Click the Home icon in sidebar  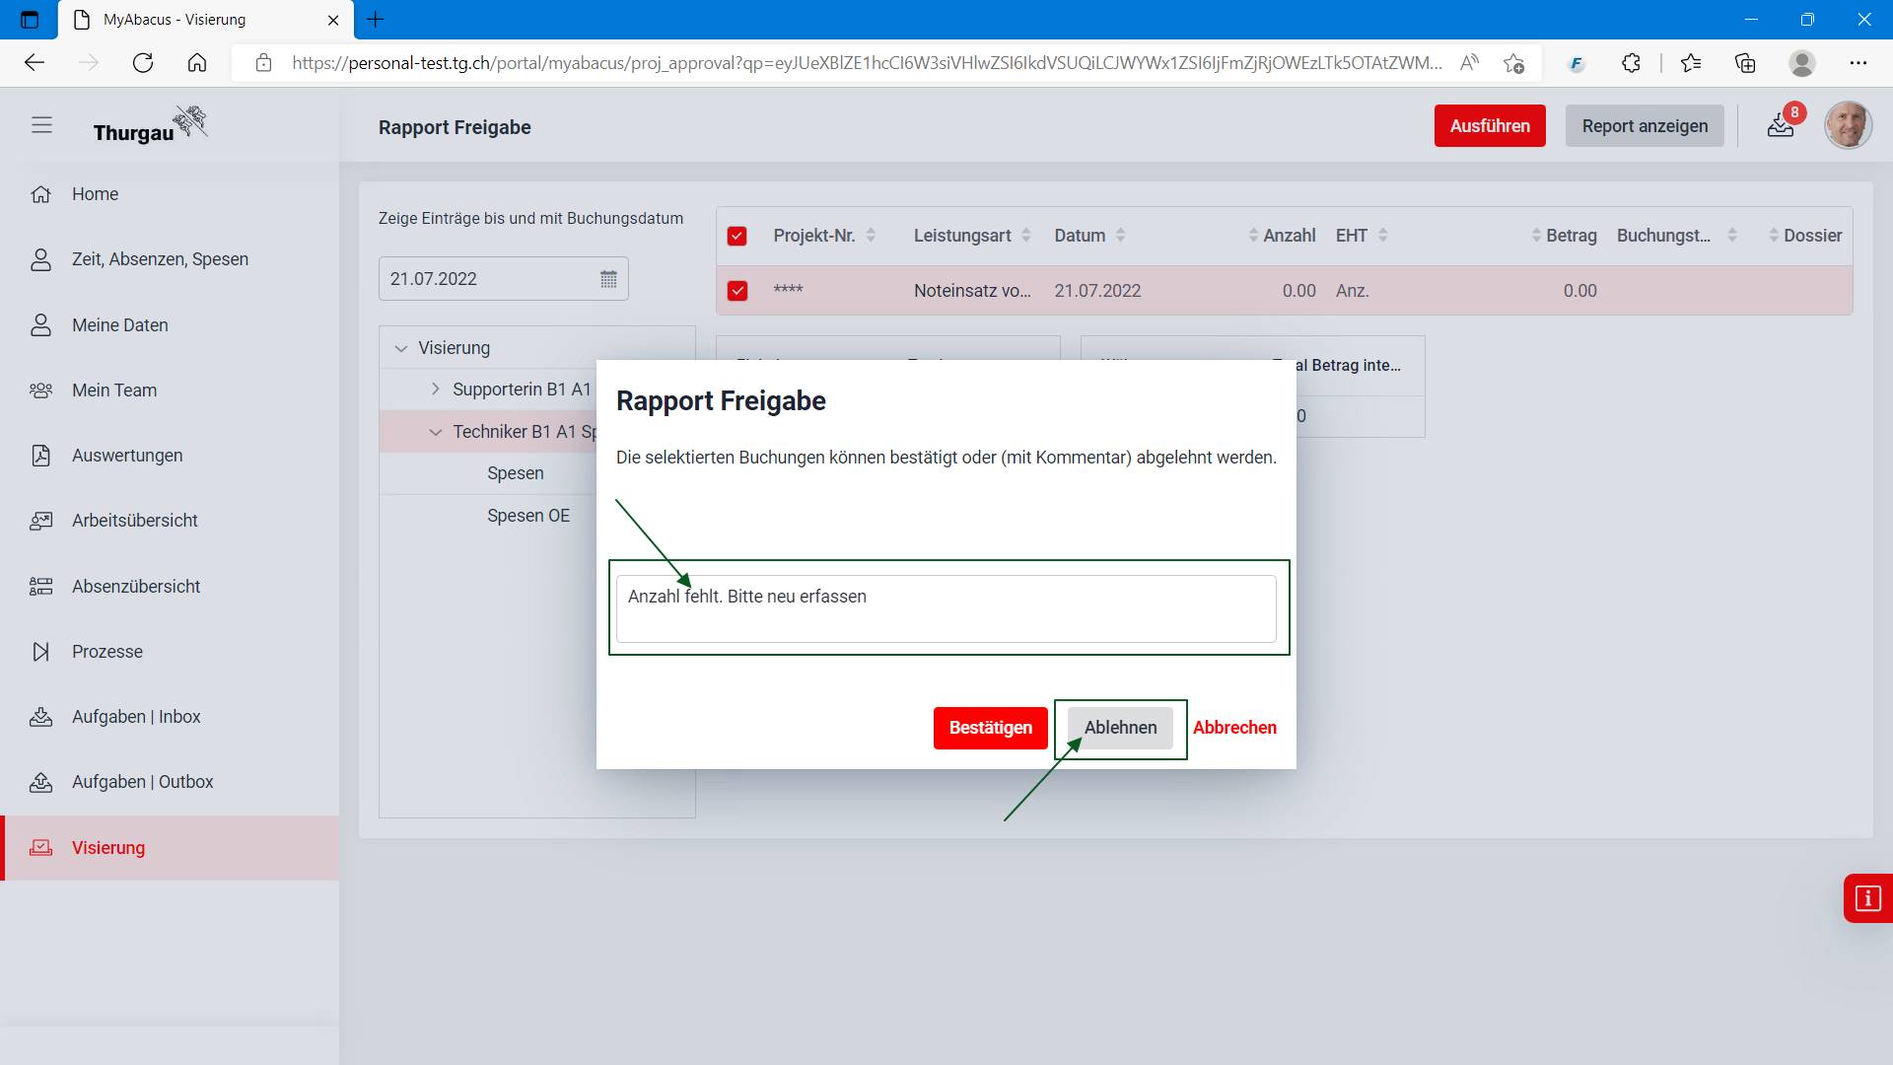(x=41, y=194)
